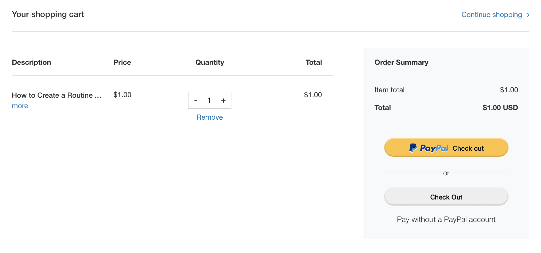Click the quantity input field showing 1
This screenshot has width=541, height=253.
point(209,100)
